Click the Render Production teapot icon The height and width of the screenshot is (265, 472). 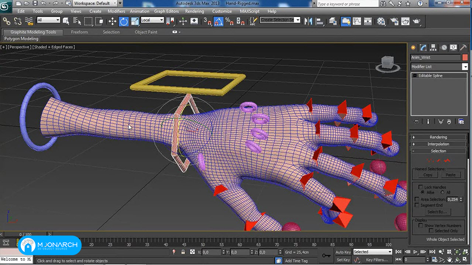click(416, 21)
